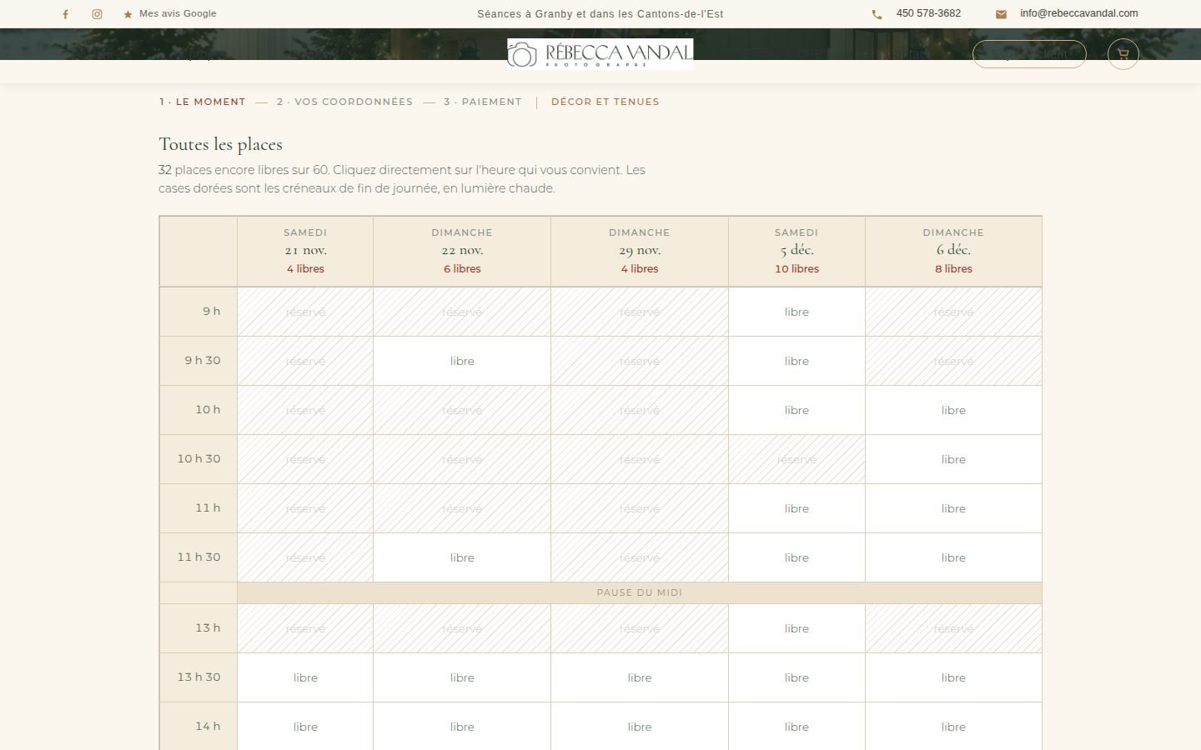The image size is (1201, 750).
Task: Open the Mes avis Google link
Action: pyautogui.click(x=178, y=13)
